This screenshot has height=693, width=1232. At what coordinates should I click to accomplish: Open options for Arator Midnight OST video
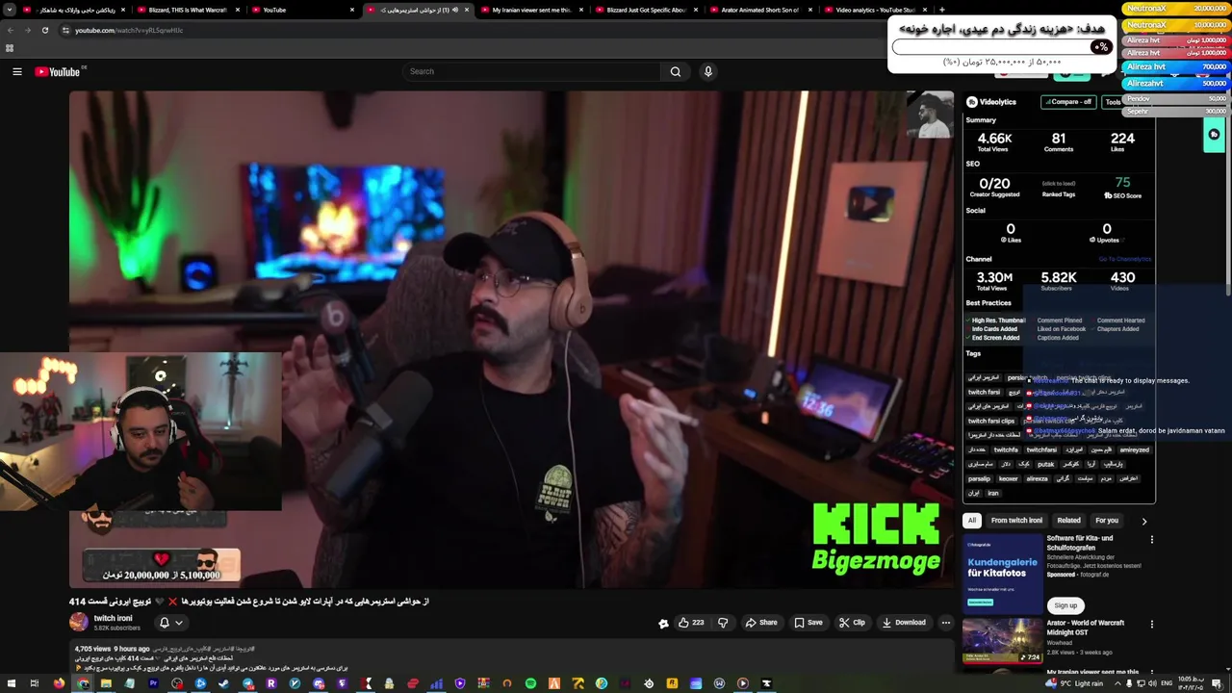coord(1151,624)
